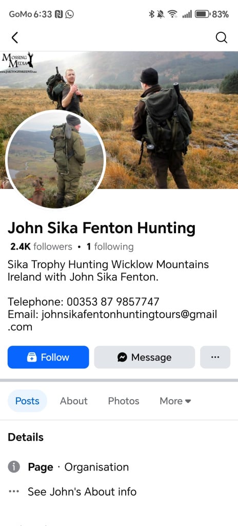Switch to the About tab
Screen dimensions: 238x526
(x=74, y=401)
